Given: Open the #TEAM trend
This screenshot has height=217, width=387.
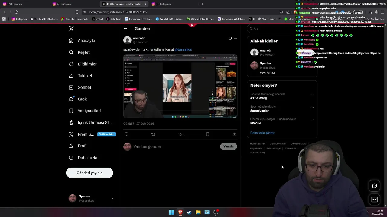Looking at the screenshot, I should [x=259, y=98].
